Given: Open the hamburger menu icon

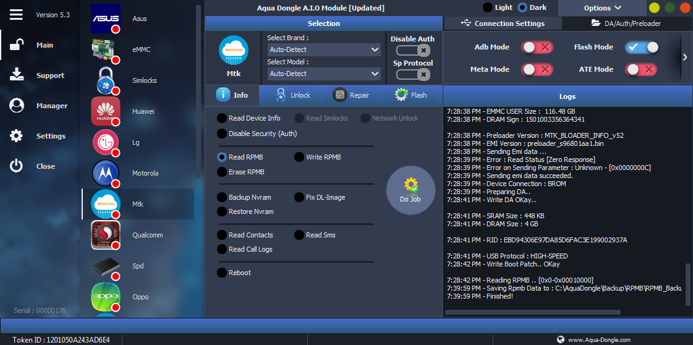Looking at the screenshot, I should 16,15.
